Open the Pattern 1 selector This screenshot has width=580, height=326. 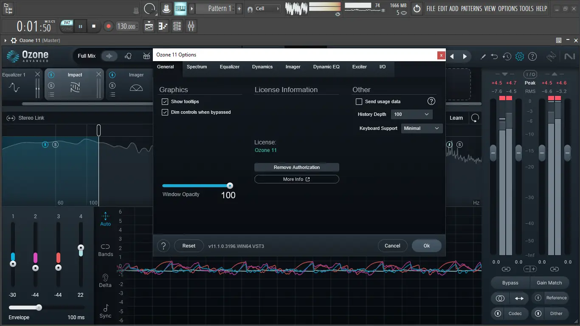tap(216, 8)
